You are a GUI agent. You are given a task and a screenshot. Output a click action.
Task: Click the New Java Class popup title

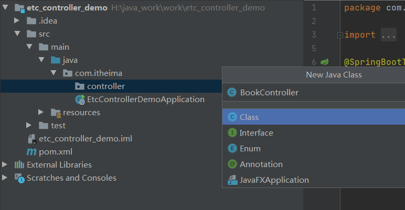tap(334, 75)
